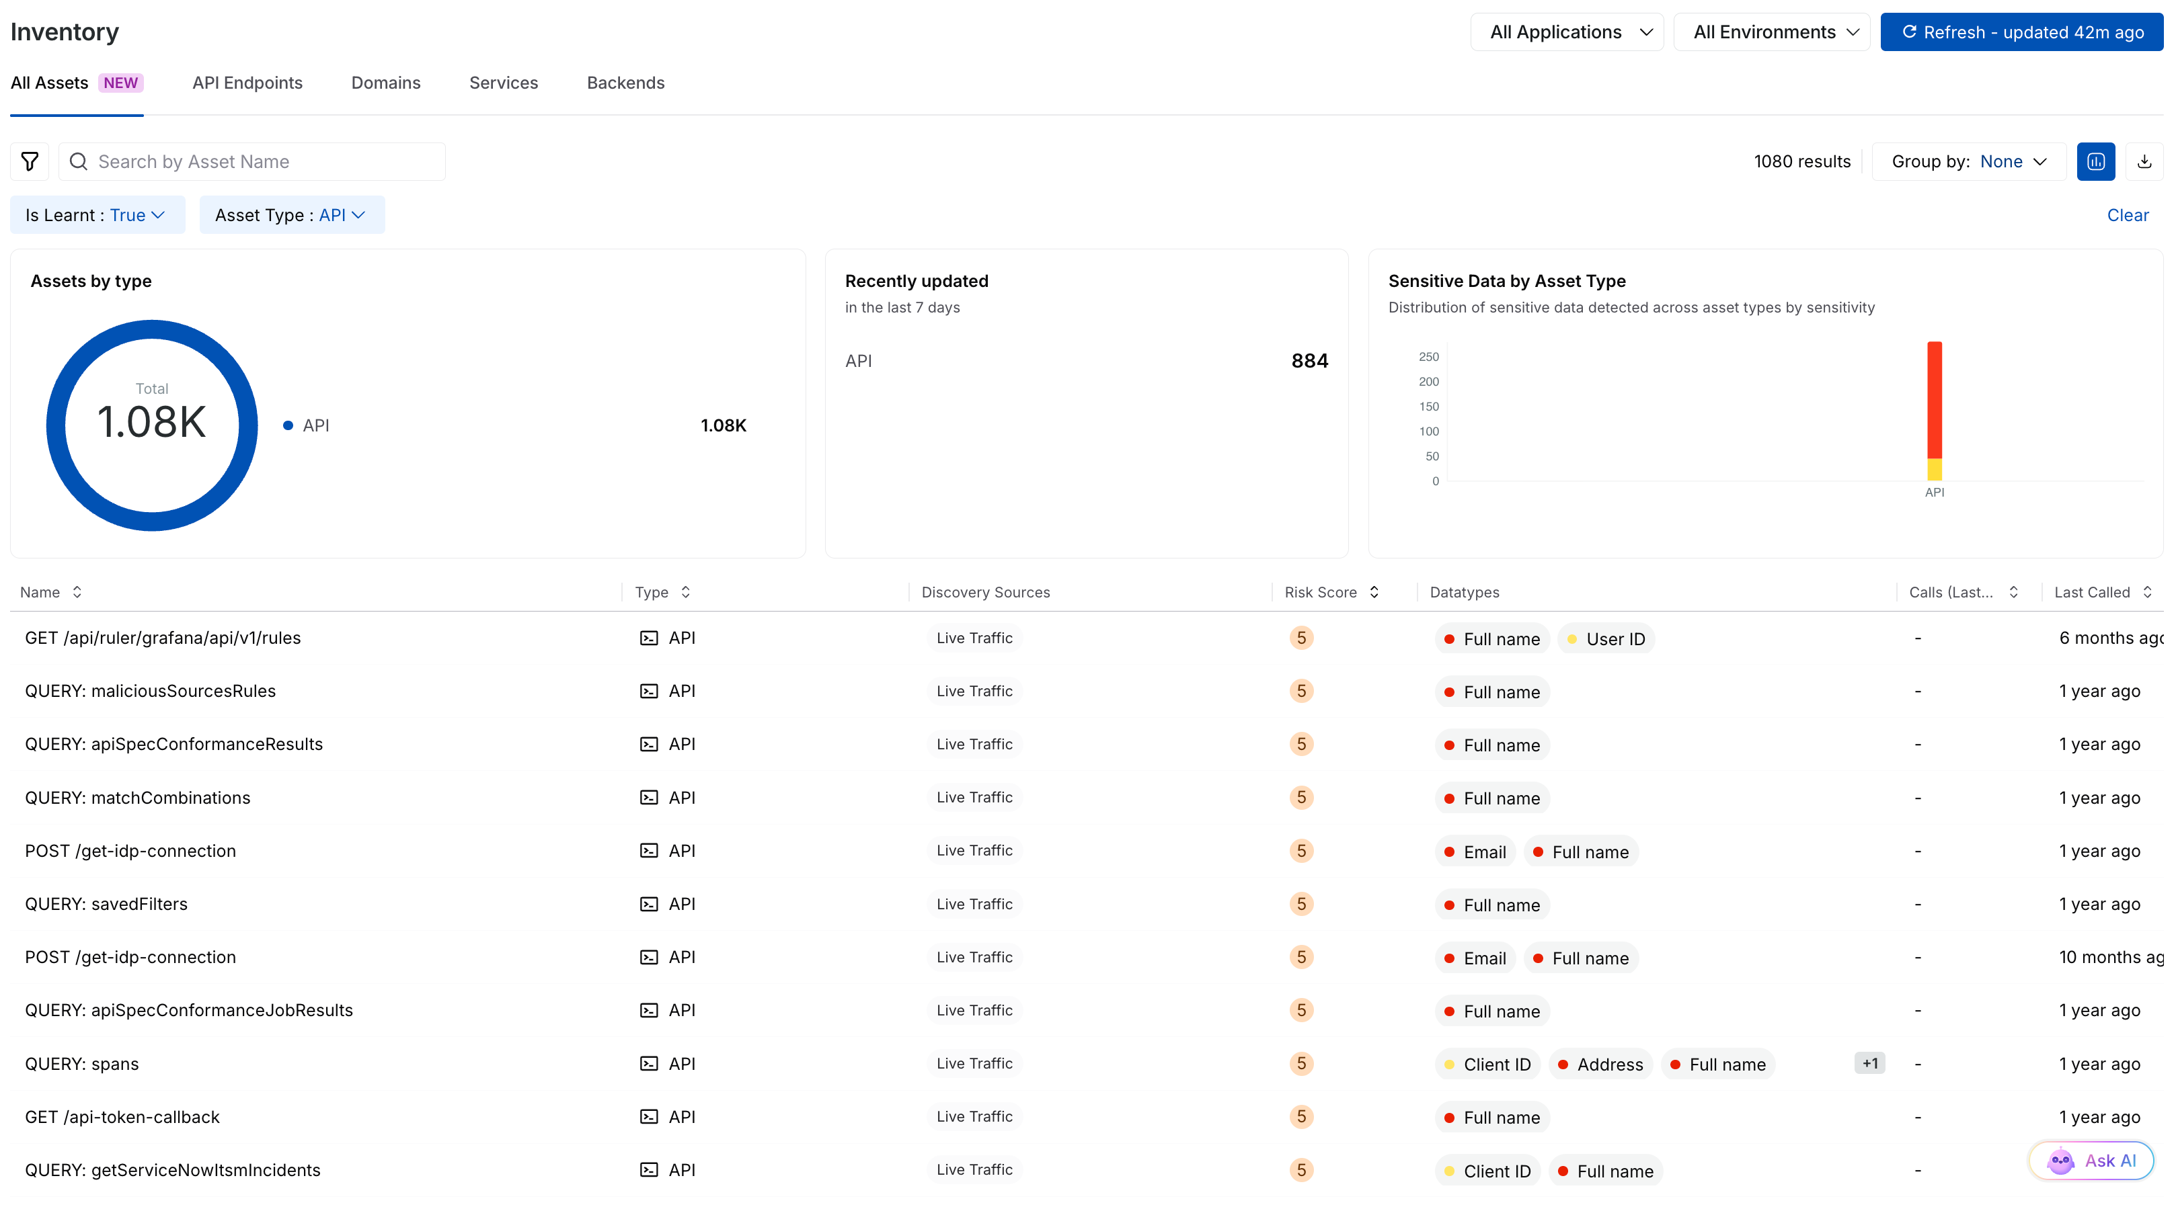Viewport: 2176px width, 1207px height.
Task: Open GET /api/ruler/grafana/api/v1/rules asset
Action: point(163,638)
